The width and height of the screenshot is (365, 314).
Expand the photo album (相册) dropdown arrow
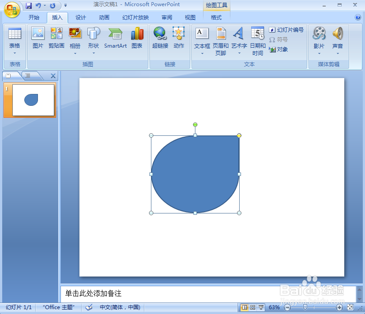point(75,54)
